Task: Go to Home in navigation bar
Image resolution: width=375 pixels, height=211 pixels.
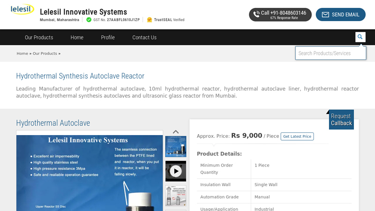Action: point(77,38)
